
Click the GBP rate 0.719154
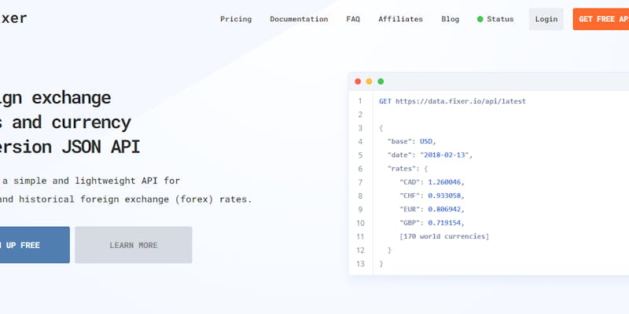[x=444, y=223]
